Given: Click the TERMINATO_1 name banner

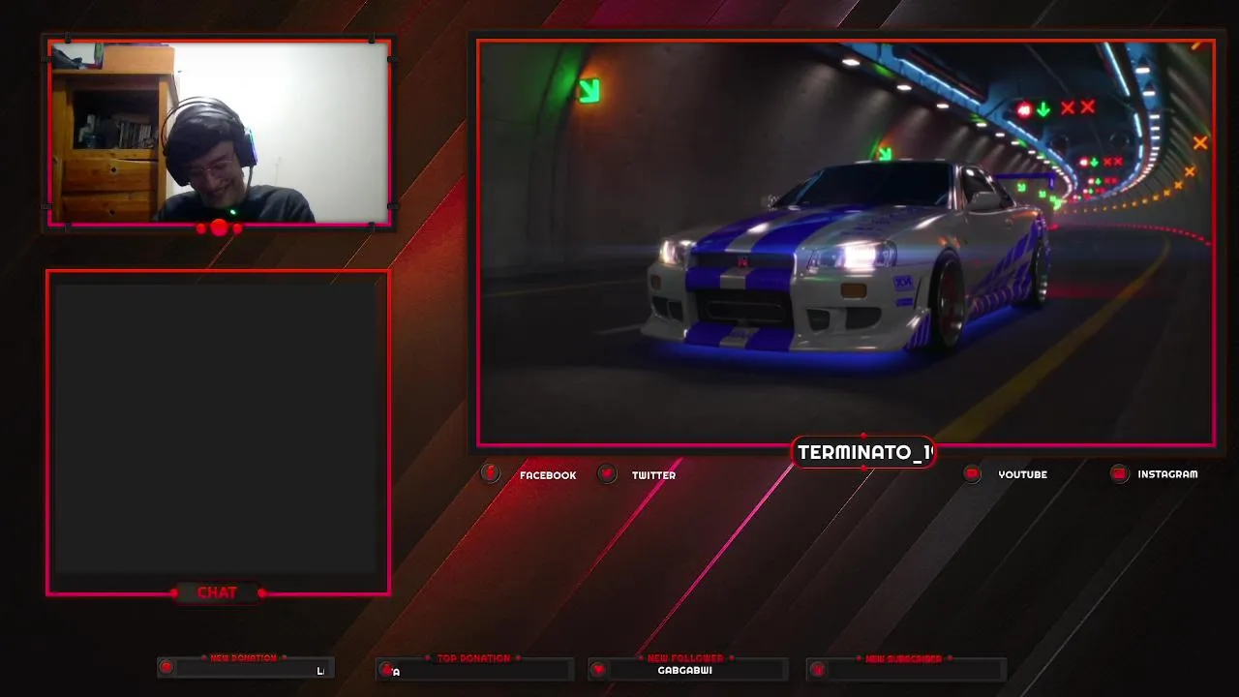Looking at the screenshot, I should pos(863,452).
